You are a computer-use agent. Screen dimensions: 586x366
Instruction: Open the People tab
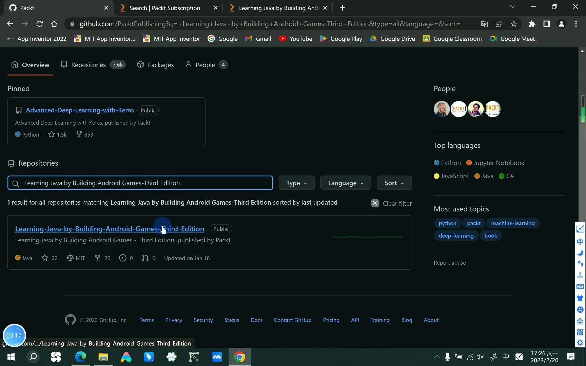pyautogui.click(x=206, y=65)
